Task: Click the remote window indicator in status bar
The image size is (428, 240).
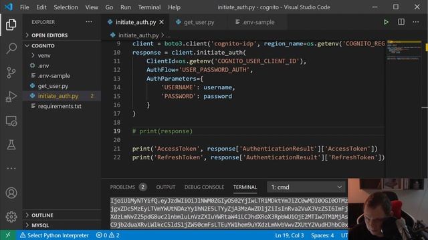Action: click(8, 235)
